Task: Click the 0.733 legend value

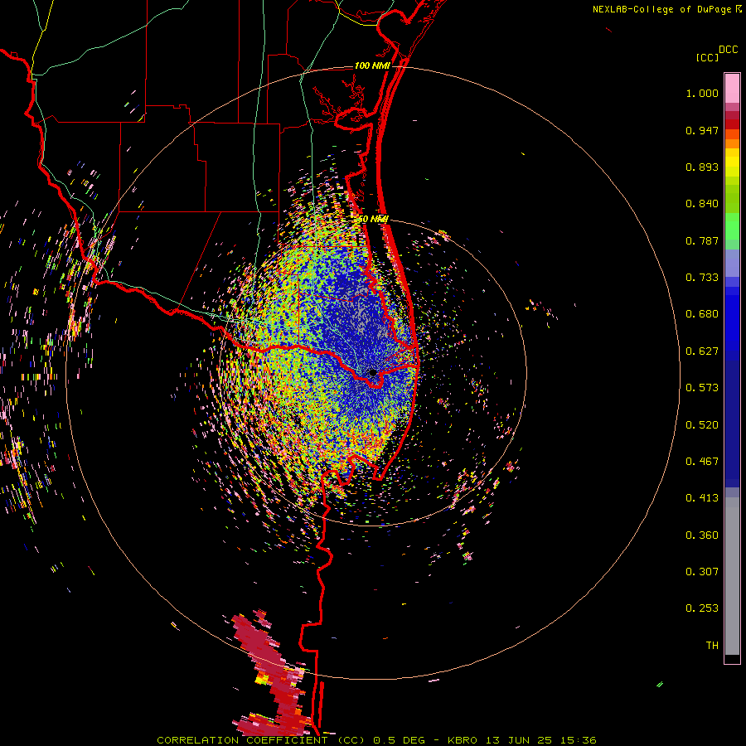Action: [702, 278]
